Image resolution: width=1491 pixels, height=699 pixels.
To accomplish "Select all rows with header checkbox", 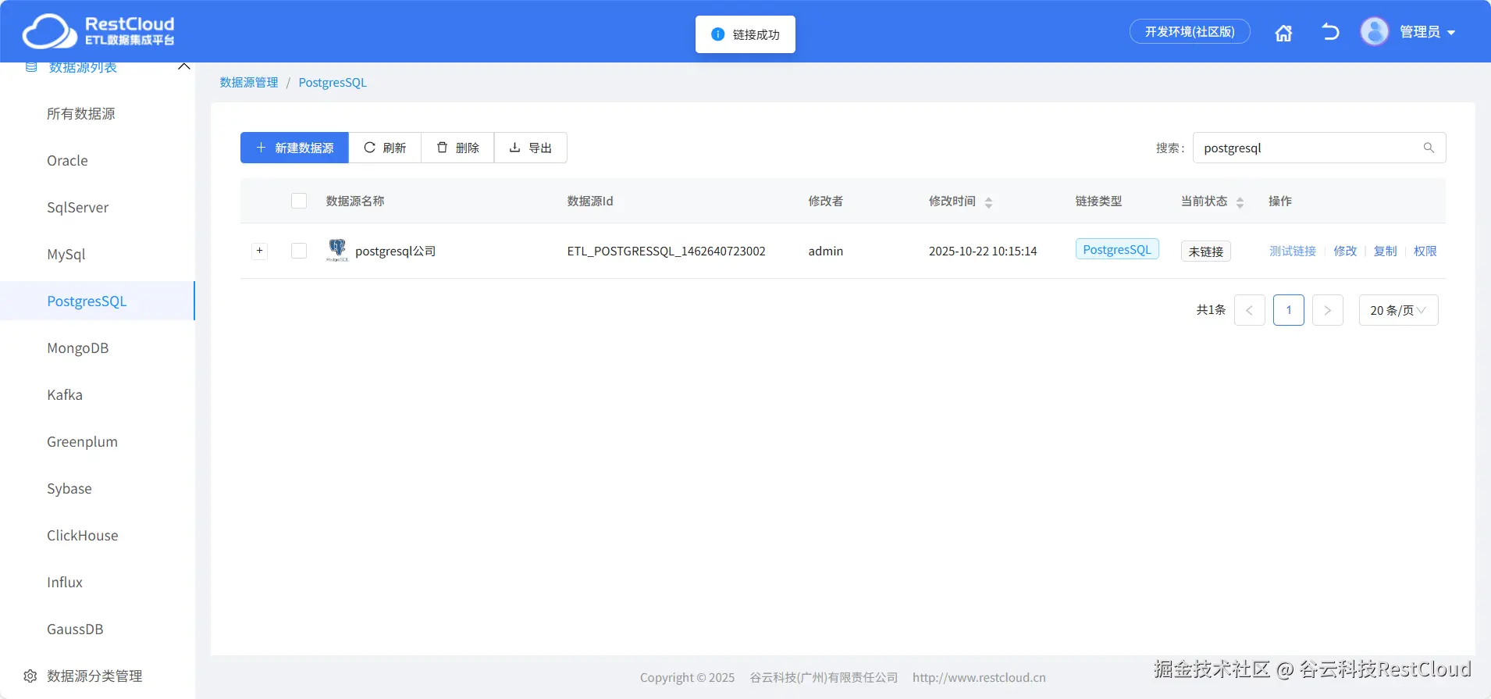I will click(299, 201).
